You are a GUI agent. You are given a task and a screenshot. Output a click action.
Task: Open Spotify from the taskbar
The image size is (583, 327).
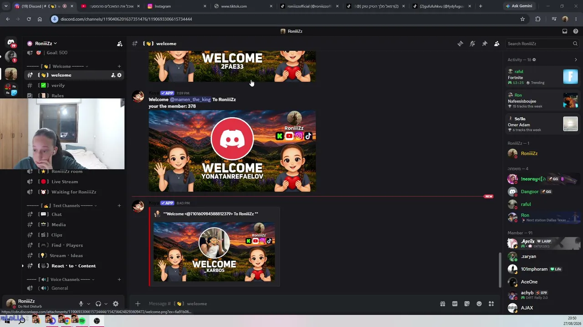tap(82, 321)
